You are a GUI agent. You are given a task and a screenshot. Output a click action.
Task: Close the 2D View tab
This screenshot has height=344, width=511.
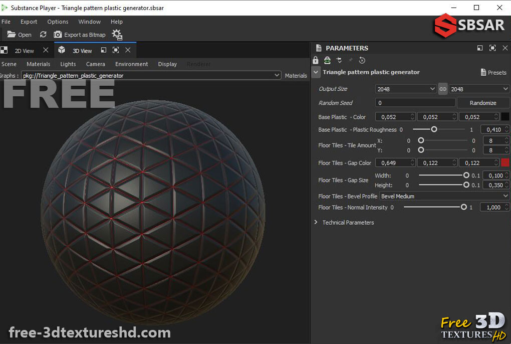(46, 50)
